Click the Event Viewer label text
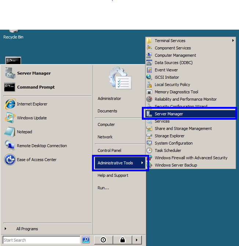239x246 pixels. pos(166,70)
